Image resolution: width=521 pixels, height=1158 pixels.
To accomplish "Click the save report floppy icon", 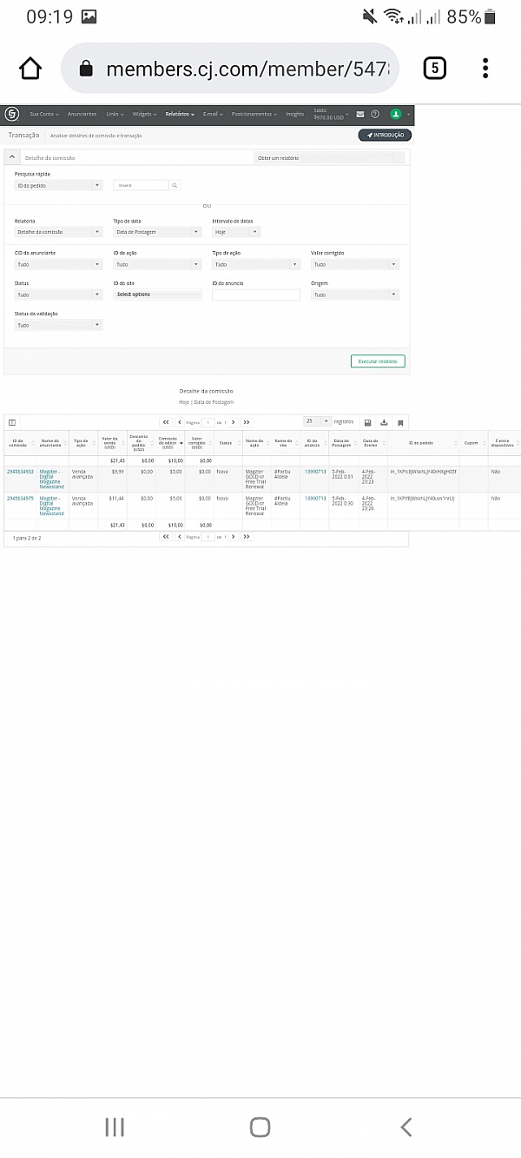I will coord(367,422).
